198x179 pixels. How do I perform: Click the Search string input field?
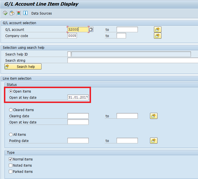coord(133,60)
